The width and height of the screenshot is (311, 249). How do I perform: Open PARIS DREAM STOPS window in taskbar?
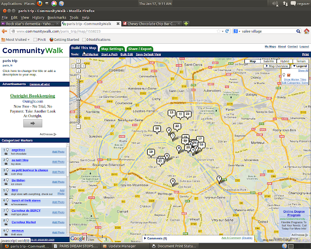76,246
